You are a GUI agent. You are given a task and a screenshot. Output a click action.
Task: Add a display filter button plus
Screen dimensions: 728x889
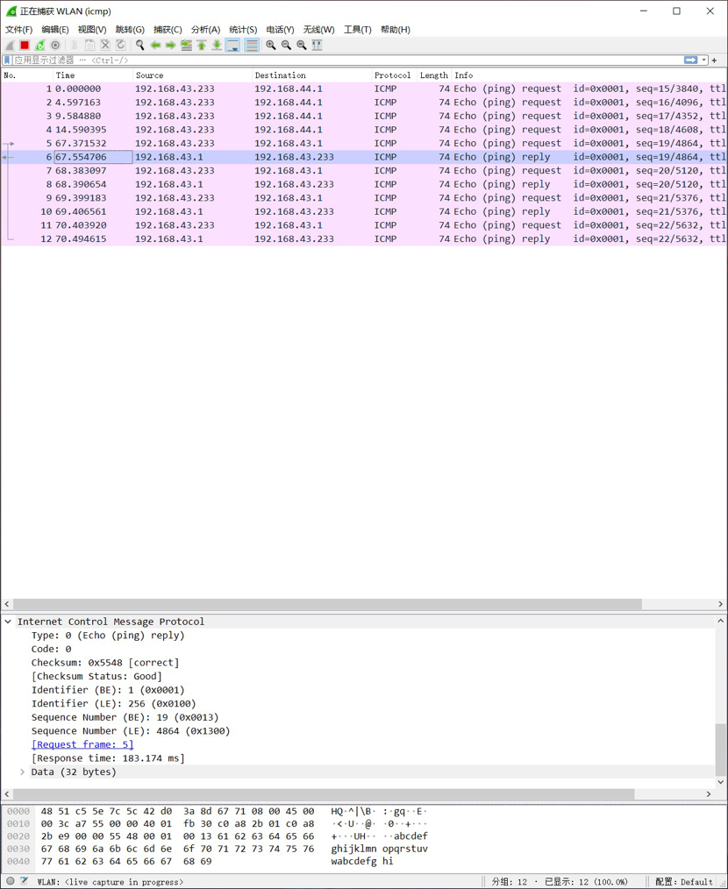point(714,60)
